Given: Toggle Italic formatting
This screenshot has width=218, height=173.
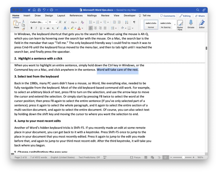Looking at the screenshot, I should (36, 28).
